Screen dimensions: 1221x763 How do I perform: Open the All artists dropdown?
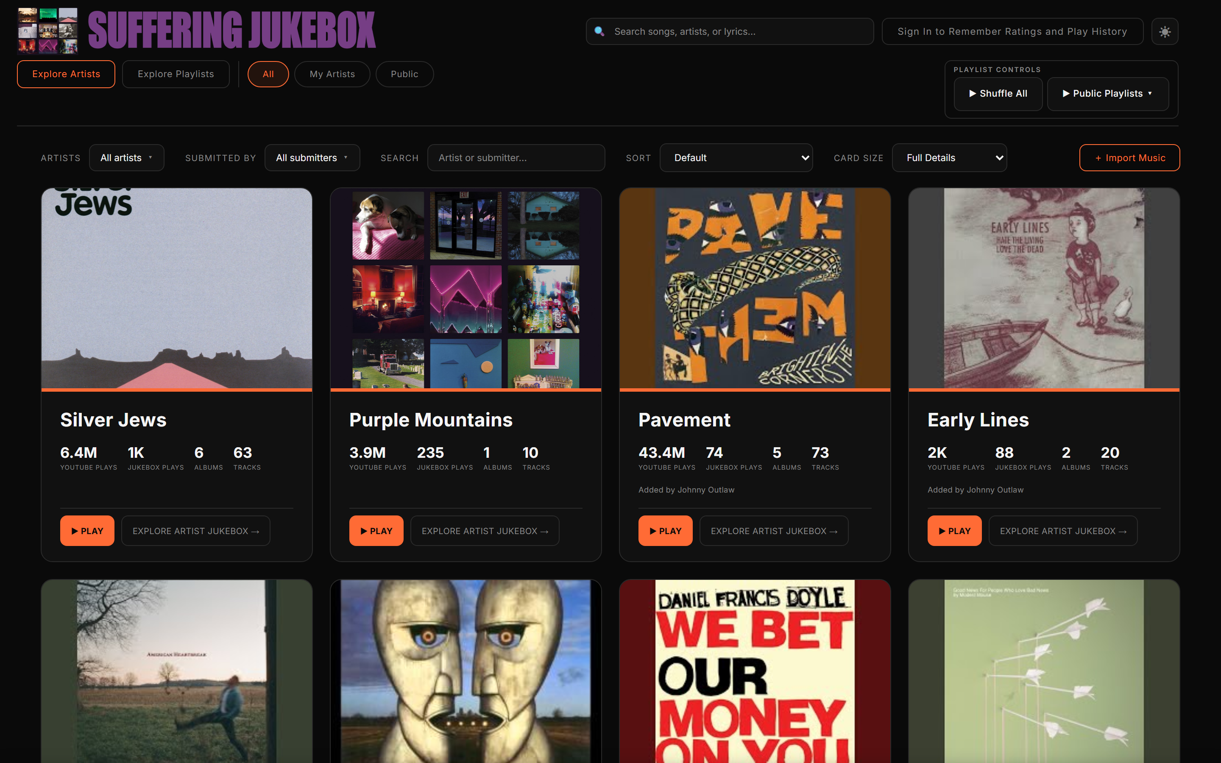point(127,158)
